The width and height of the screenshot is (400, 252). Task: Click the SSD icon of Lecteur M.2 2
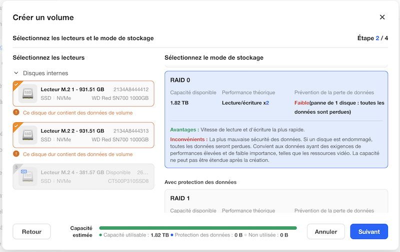[28, 135]
